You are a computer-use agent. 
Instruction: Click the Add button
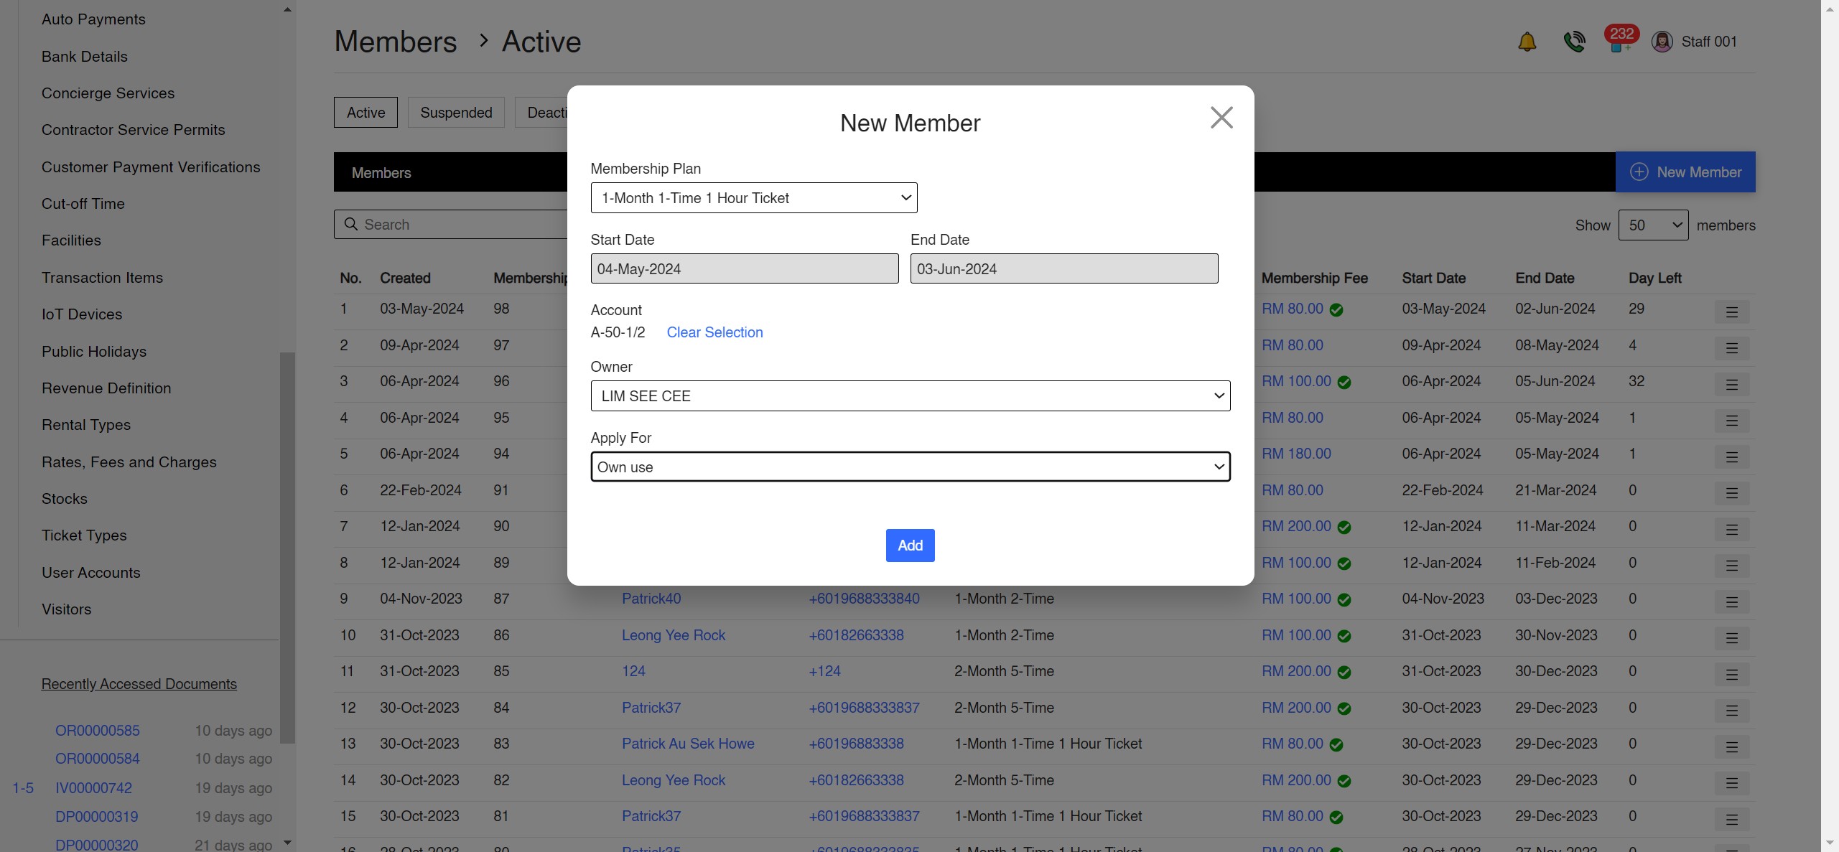pos(909,545)
